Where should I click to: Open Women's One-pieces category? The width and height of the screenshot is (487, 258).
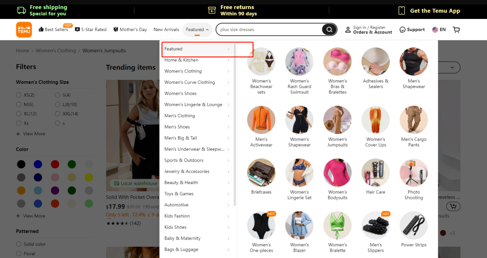[261, 232]
